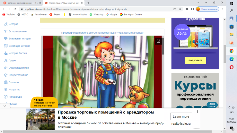Open the Extensions puzzle icon
The image size is (237, 133).
tap(187, 9)
